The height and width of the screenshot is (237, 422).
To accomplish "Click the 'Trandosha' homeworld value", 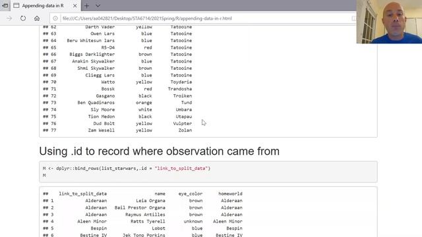I will point(180,89).
